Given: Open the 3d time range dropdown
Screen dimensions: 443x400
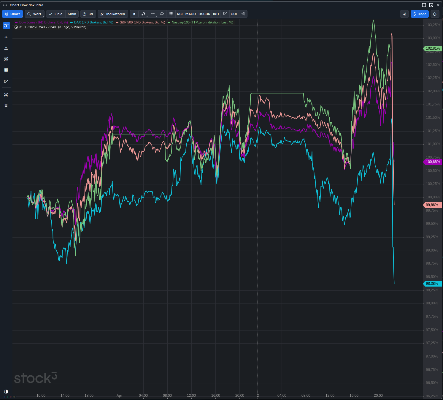Looking at the screenshot, I should tap(88, 14).
